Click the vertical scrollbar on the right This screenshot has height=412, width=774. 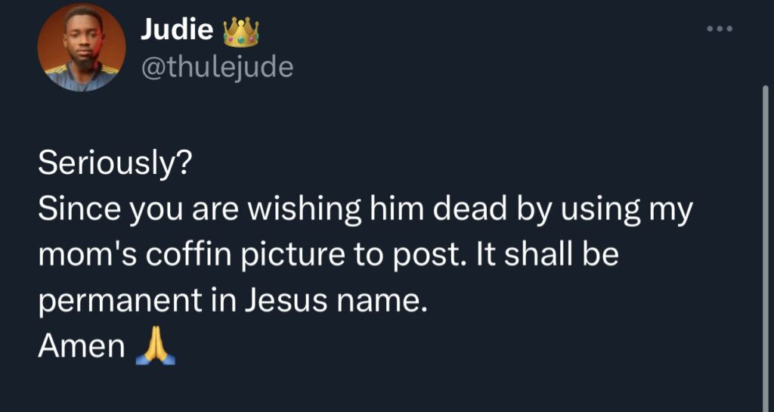(765, 227)
